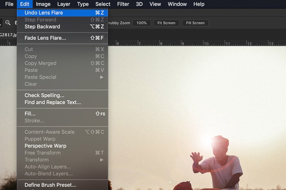
Task: Click the 100% zoom button
Action: pyautogui.click(x=141, y=23)
